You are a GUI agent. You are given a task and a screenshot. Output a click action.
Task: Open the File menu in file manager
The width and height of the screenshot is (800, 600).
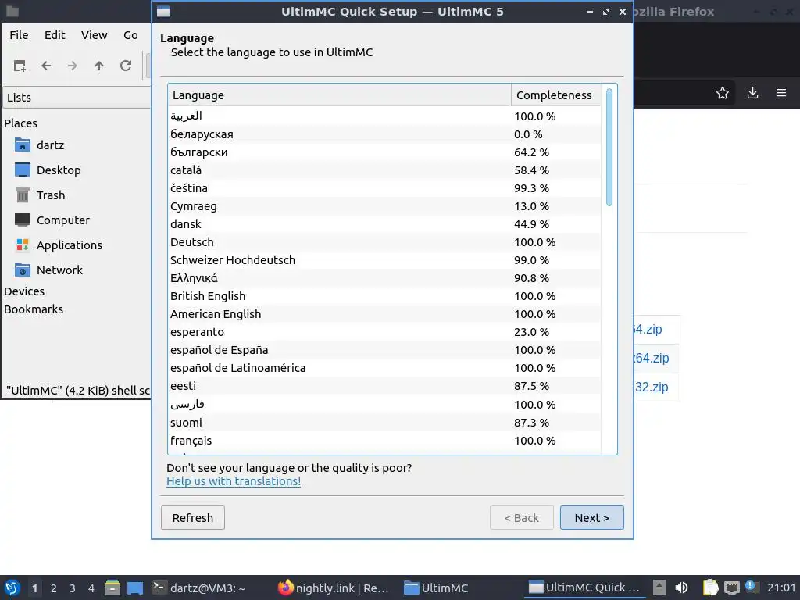pyautogui.click(x=19, y=35)
